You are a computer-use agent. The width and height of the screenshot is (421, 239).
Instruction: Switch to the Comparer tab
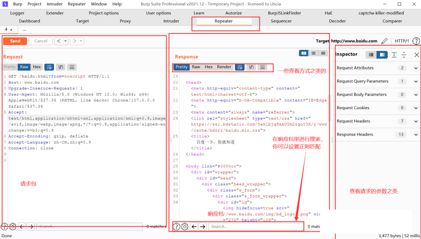point(392,21)
